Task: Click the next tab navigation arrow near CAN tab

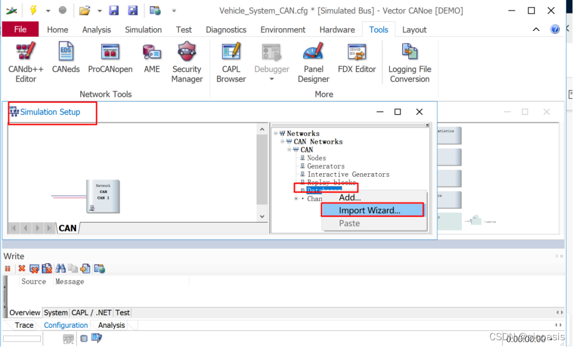Action: [37, 228]
